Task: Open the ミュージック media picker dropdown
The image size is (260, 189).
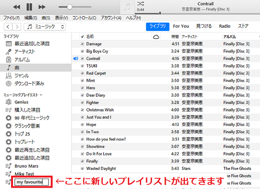Action: pyautogui.click(x=44, y=27)
